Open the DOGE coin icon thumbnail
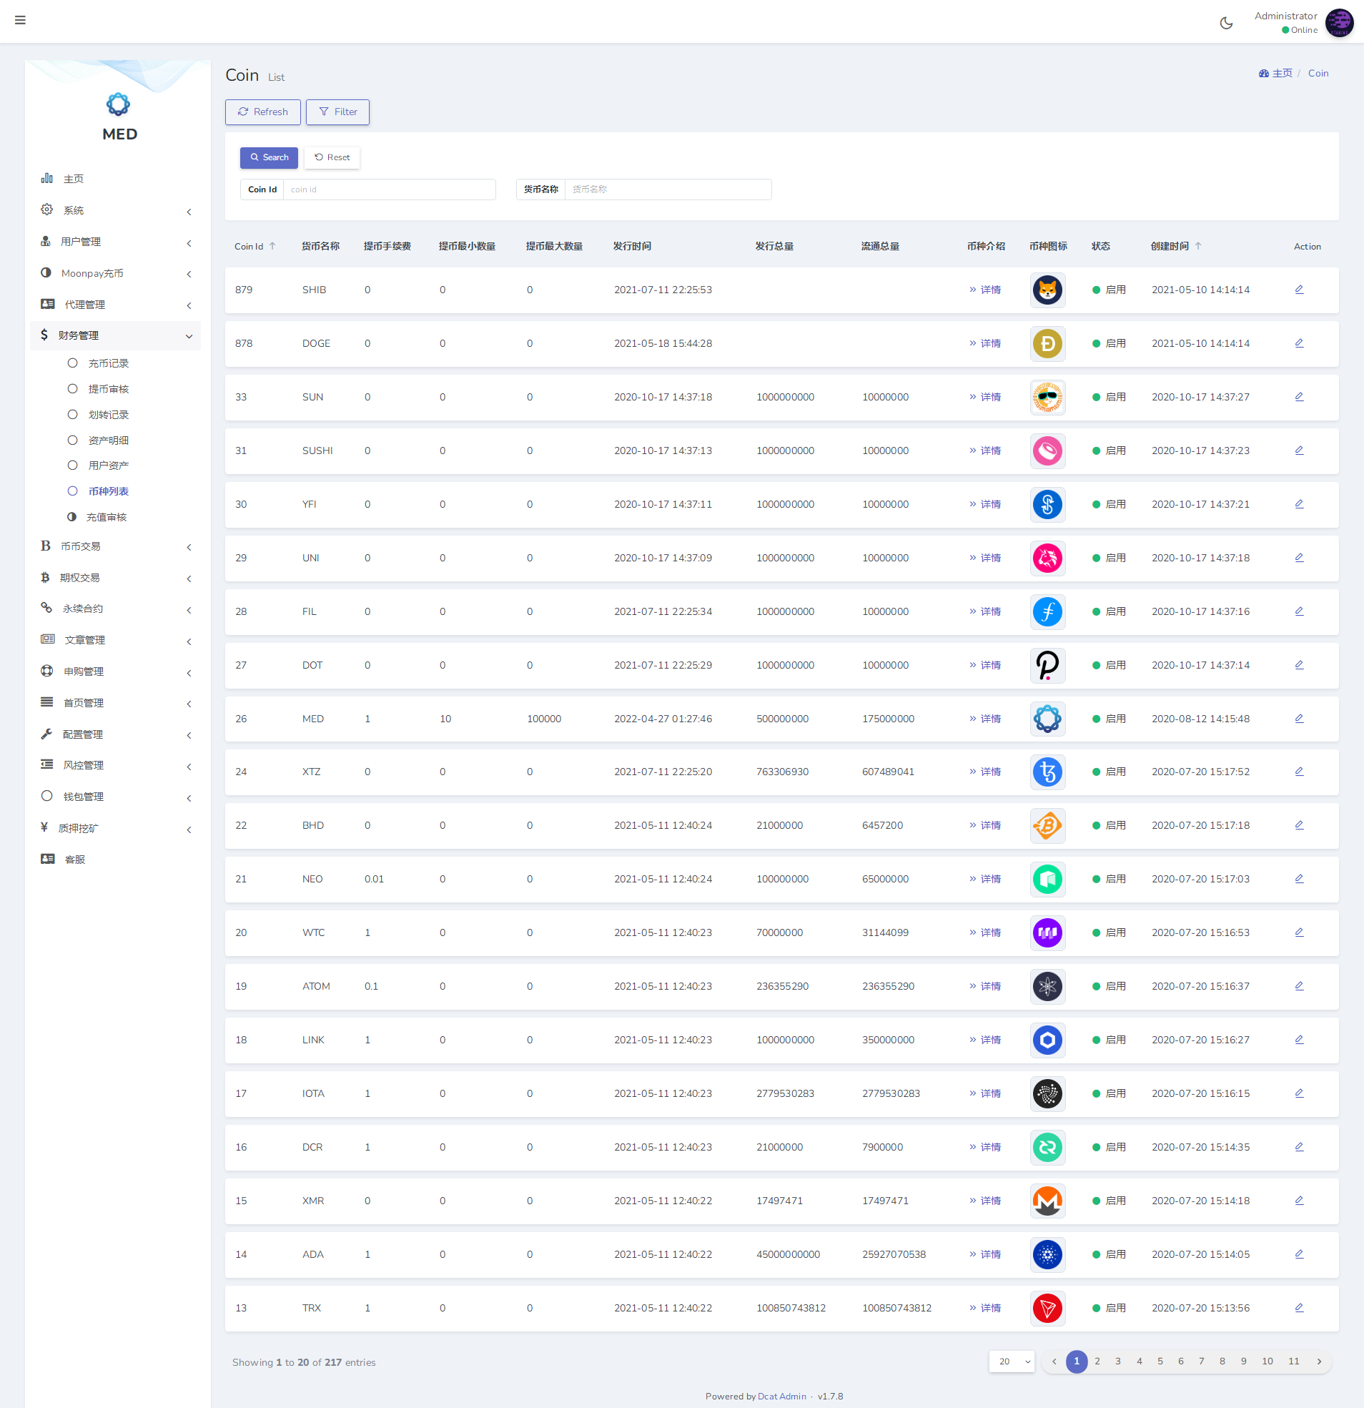1364x1408 pixels. (1047, 343)
